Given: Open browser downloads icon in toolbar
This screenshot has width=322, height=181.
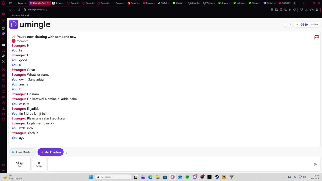Looking at the screenshot, I should coord(306,10).
